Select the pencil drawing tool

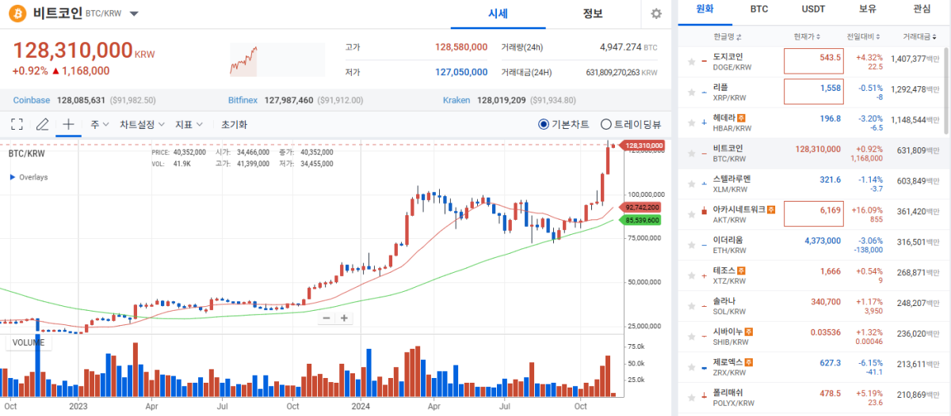point(43,124)
